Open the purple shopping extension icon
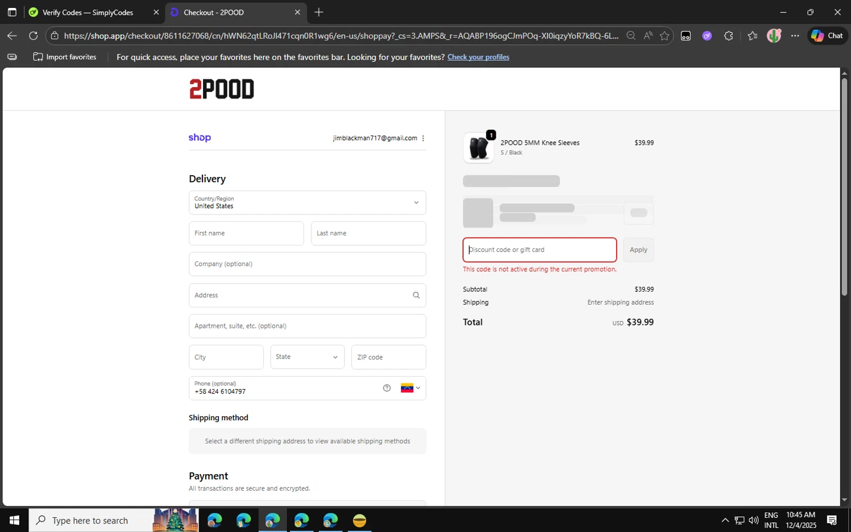 (707, 36)
